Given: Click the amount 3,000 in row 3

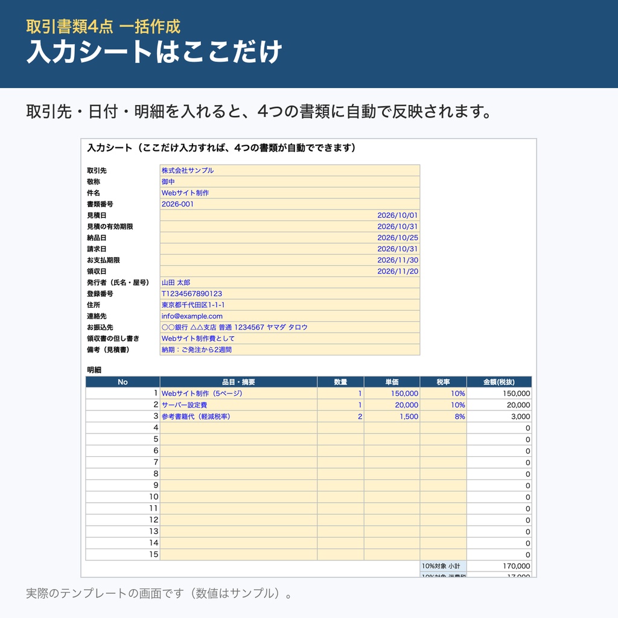Looking at the screenshot, I should point(499,416).
